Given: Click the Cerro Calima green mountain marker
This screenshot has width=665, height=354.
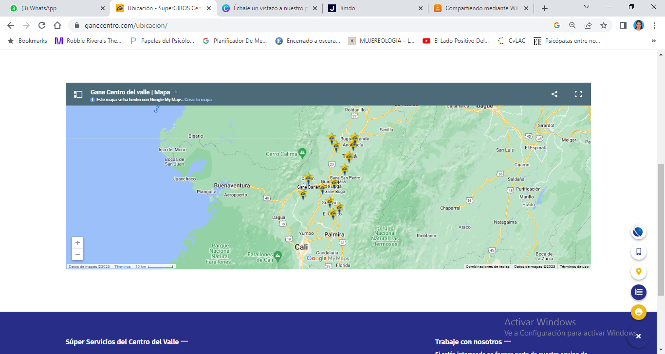Looking at the screenshot, I should tap(302, 153).
